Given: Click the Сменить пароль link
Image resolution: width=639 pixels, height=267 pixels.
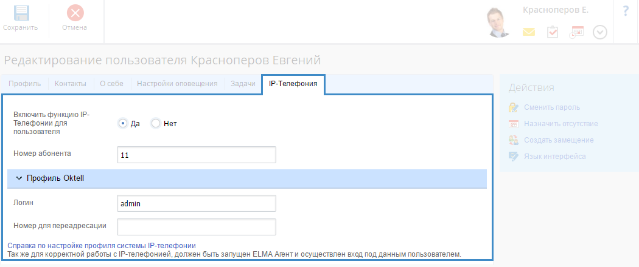Looking at the screenshot, I should coord(552,107).
